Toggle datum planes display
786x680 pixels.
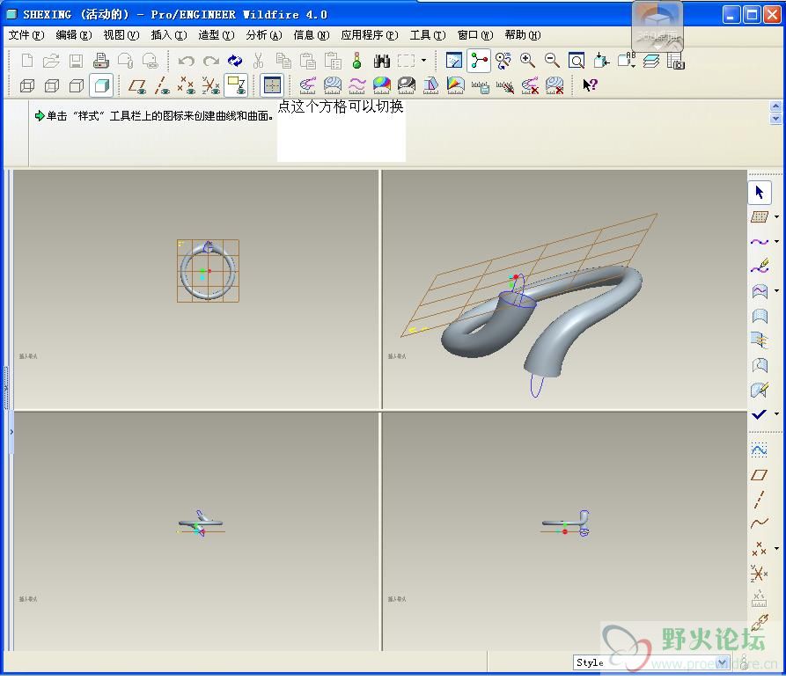point(137,85)
